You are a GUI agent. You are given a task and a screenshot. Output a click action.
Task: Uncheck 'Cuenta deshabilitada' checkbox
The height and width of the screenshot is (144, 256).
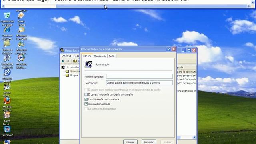(86, 104)
